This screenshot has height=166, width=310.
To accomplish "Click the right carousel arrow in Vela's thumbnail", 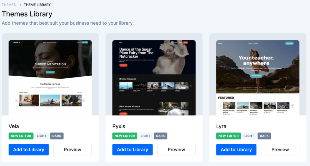I will (x=84, y=100).
